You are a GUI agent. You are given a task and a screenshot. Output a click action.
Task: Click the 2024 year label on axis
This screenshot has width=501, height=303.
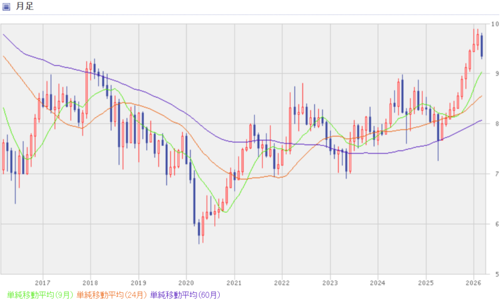(x=378, y=283)
